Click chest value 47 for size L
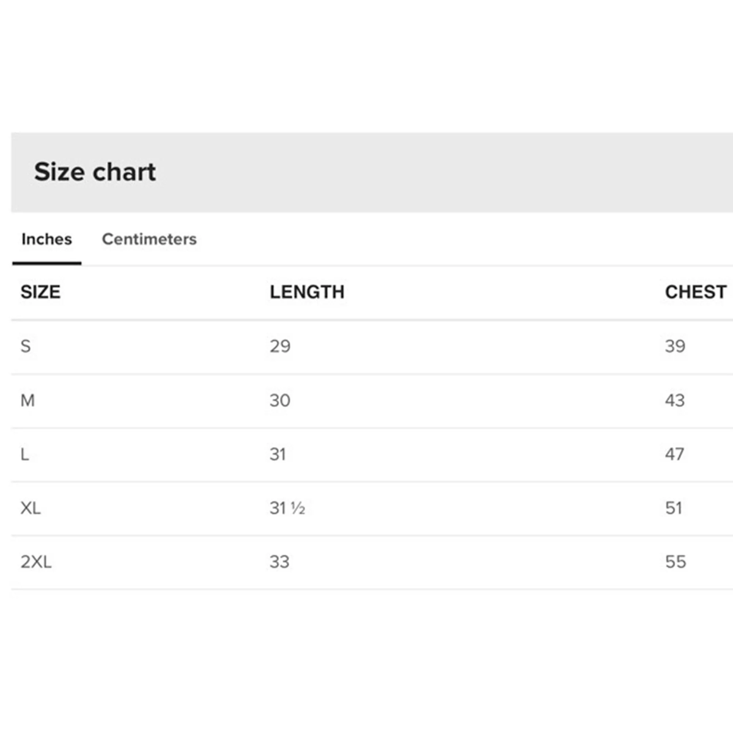Viewport: 733px width, 733px height. 675,454
